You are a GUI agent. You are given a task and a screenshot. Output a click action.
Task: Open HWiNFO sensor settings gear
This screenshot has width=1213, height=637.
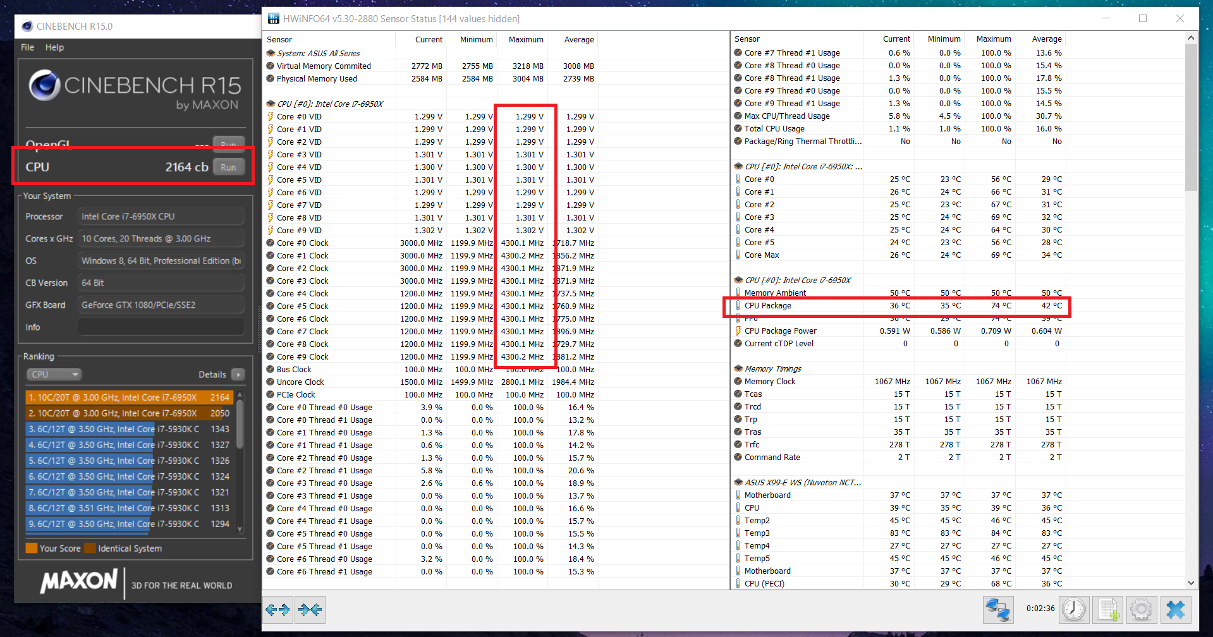(x=1141, y=610)
